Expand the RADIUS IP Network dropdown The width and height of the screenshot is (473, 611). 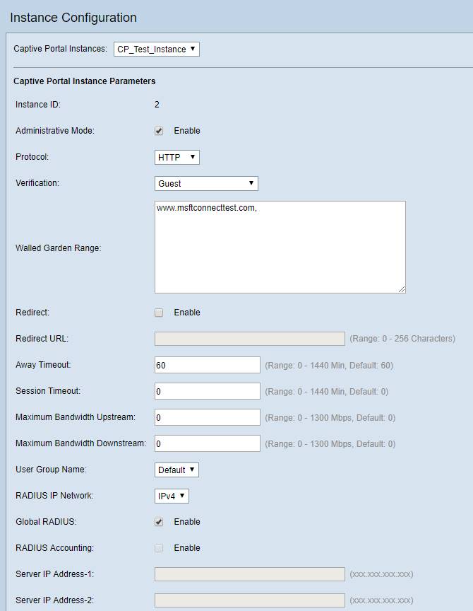click(x=172, y=496)
